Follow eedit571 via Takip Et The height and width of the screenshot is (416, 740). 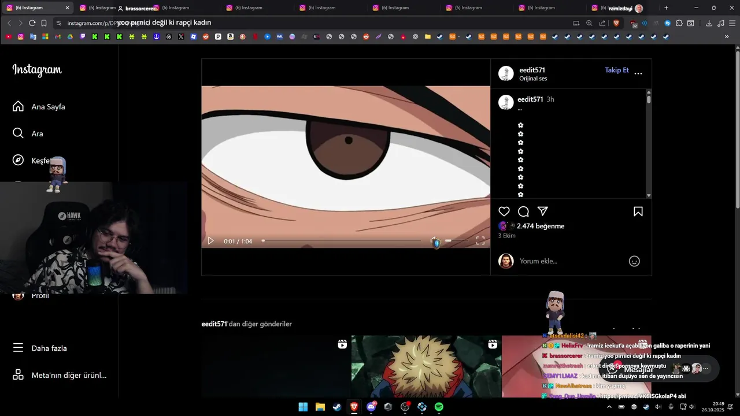[x=616, y=70]
